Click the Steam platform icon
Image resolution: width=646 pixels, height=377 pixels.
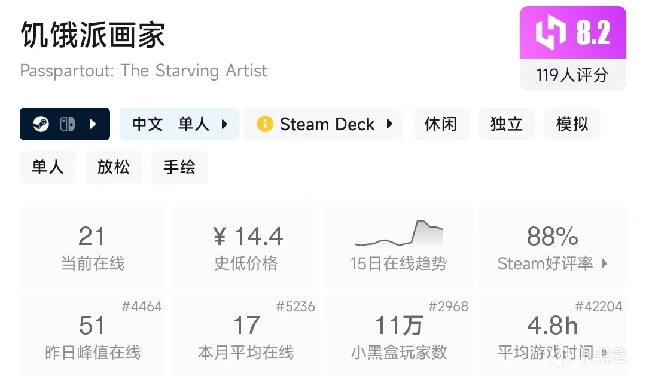coord(41,124)
